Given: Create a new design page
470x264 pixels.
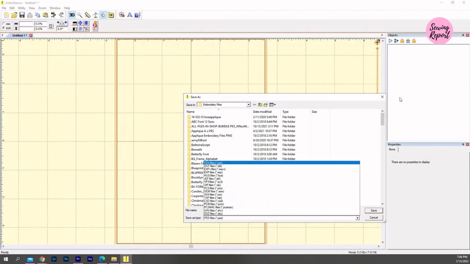Looking at the screenshot, I should tap(6, 15).
